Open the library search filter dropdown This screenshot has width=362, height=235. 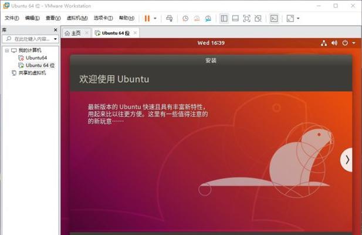55,39
